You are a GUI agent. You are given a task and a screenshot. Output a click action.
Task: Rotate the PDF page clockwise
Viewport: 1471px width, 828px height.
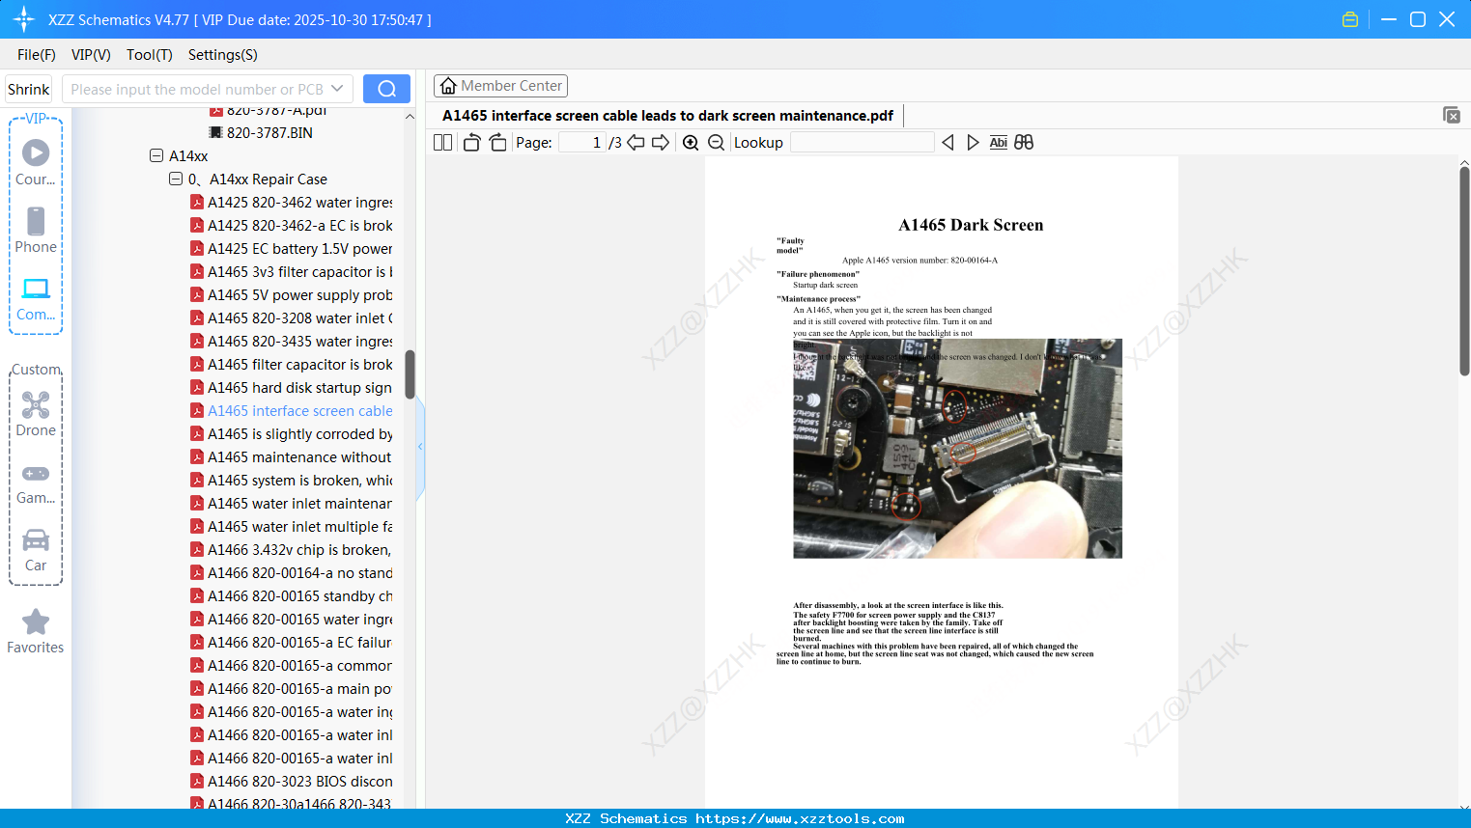497,143
